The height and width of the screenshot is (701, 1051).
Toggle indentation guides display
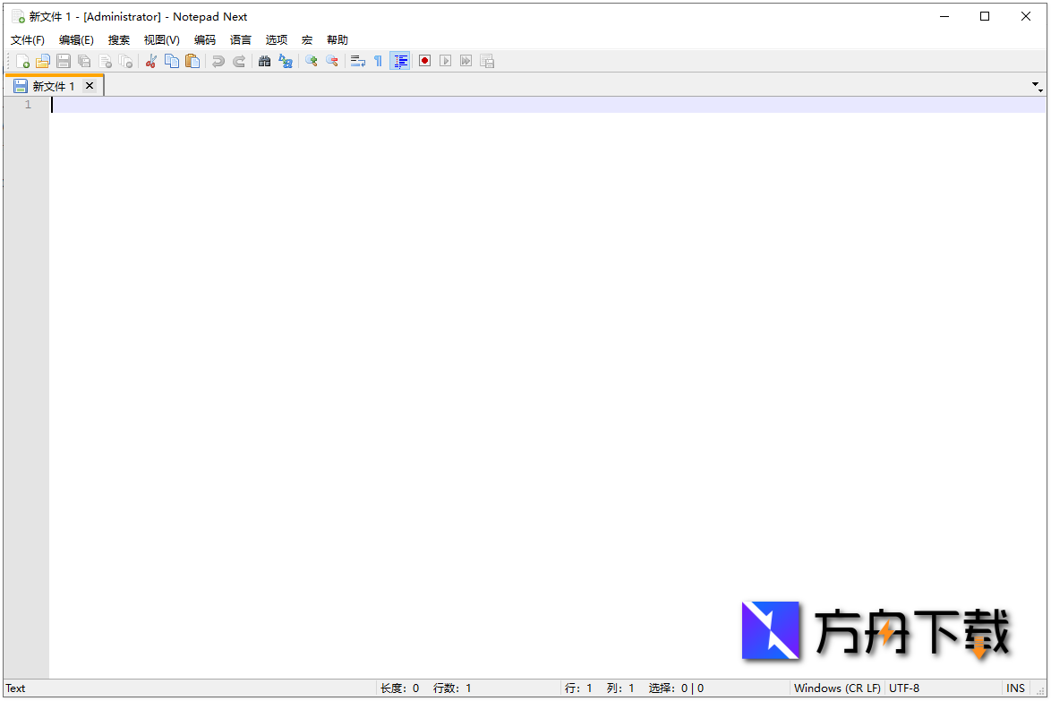point(399,60)
